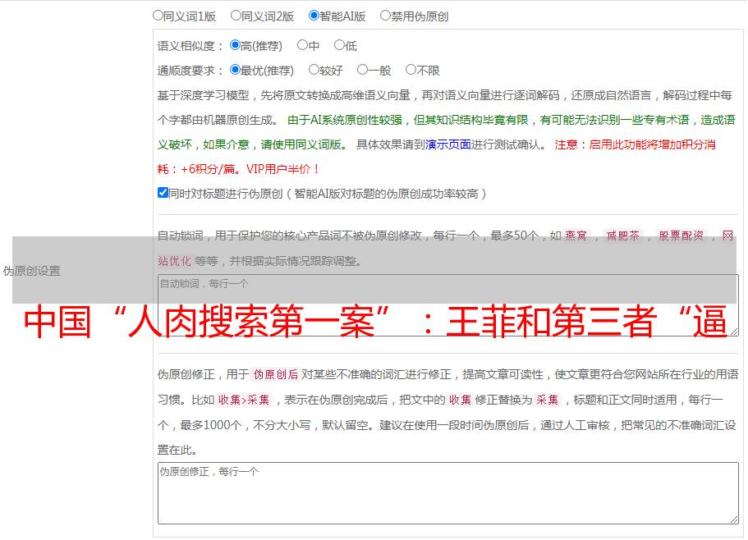Click the 通顺度要求： label
748x540 pixels.
click(x=190, y=71)
